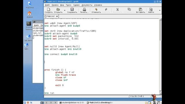
Task: Click the 'set null0 [new Agent/Null]' line
Action: tap(62, 47)
